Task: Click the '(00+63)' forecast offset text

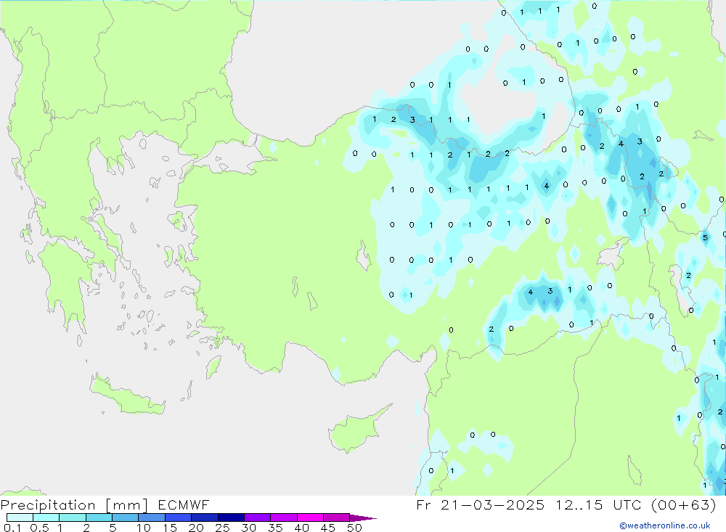Action: [683, 504]
